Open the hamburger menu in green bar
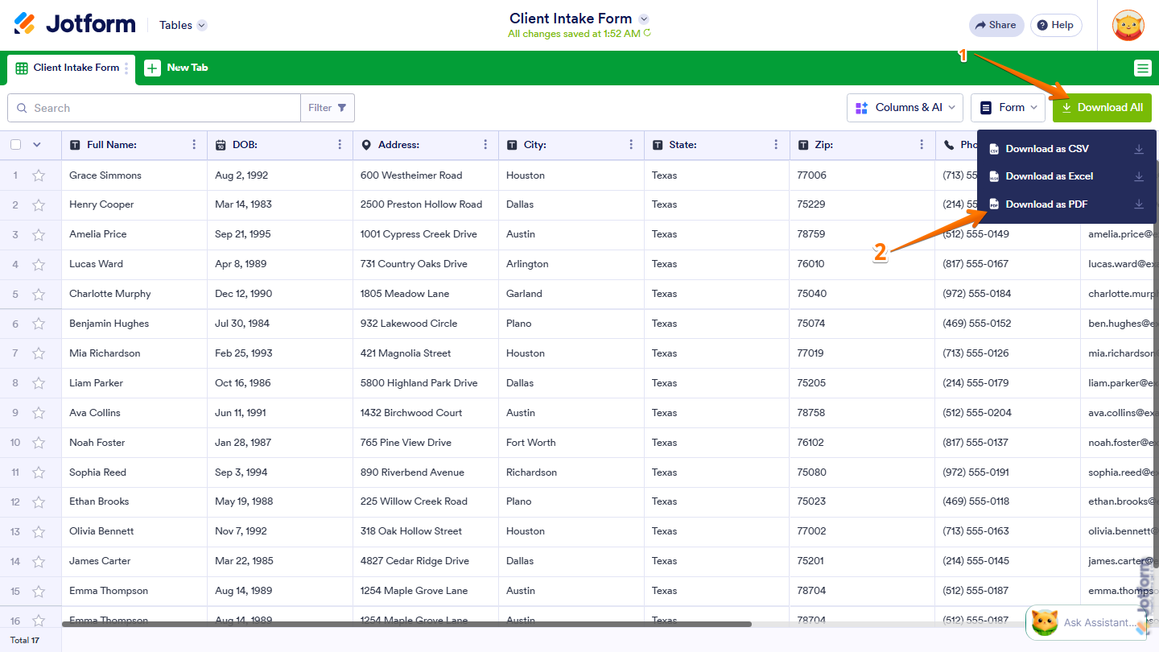The width and height of the screenshot is (1159, 652). (x=1142, y=68)
